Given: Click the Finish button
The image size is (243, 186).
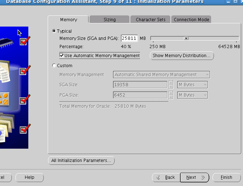Looking at the screenshot, I should 227,177.
